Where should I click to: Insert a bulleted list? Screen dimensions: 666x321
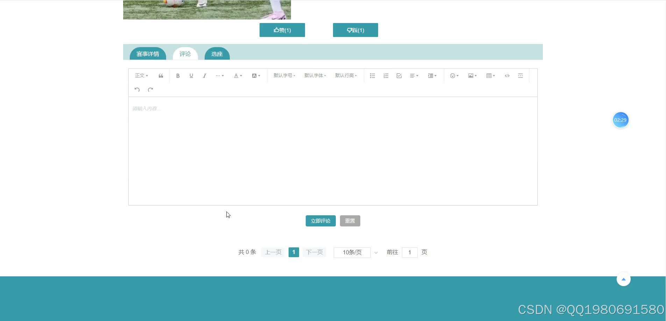click(x=373, y=76)
